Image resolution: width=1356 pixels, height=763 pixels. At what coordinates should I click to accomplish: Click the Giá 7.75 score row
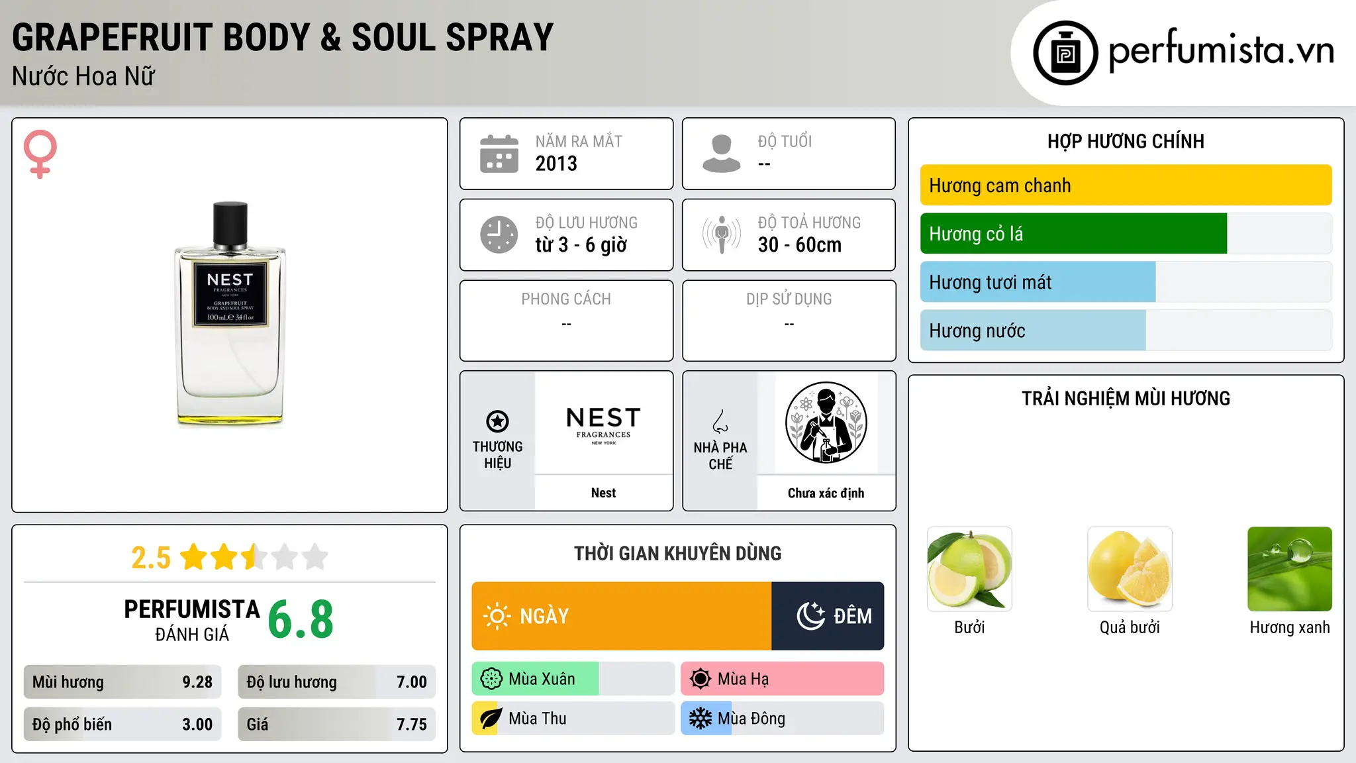coord(336,725)
